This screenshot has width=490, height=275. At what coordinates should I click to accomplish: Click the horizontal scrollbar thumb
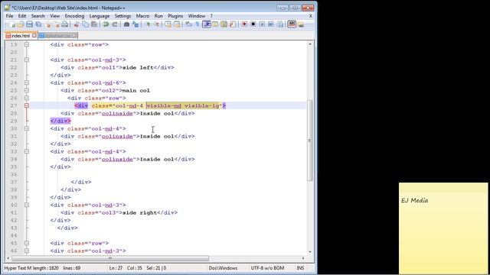tap(110, 258)
